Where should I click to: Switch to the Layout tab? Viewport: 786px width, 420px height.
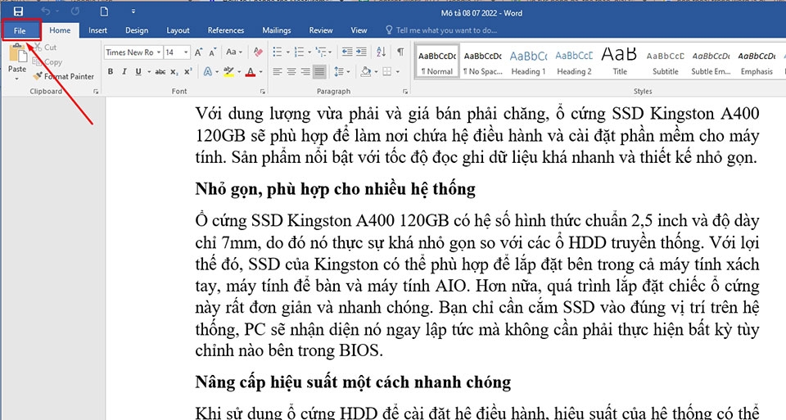point(178,30)
